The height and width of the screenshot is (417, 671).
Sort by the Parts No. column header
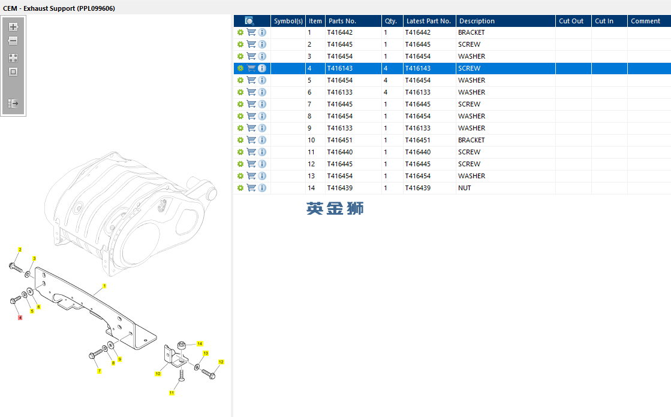point(353,21)
